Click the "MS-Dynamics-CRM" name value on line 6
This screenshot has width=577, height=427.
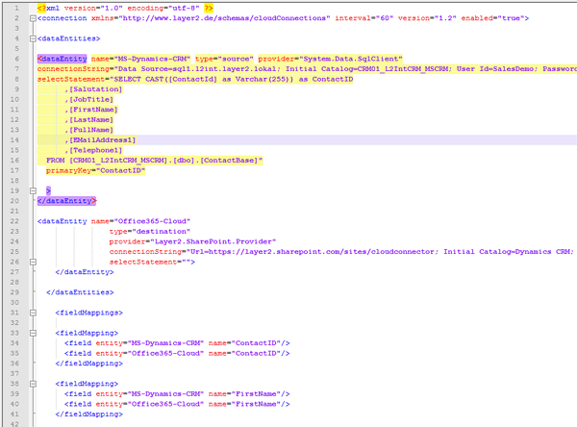click(x=153, y=59)
